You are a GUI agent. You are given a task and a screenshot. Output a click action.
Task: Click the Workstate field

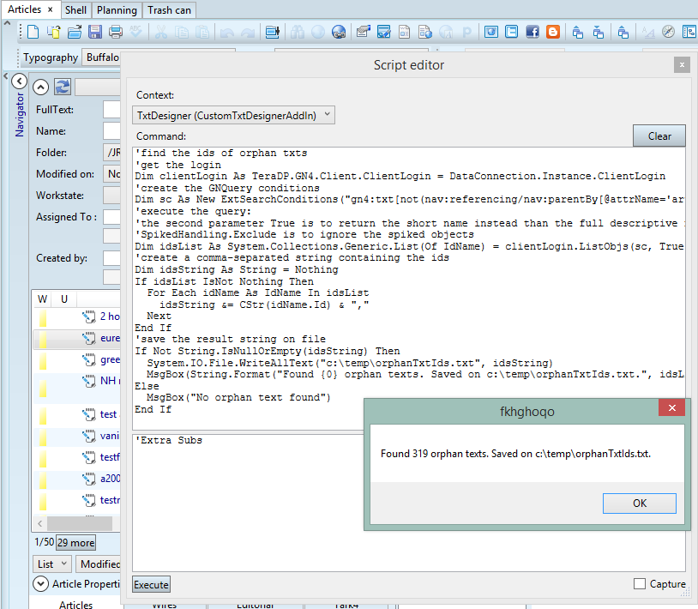(111, 196)
